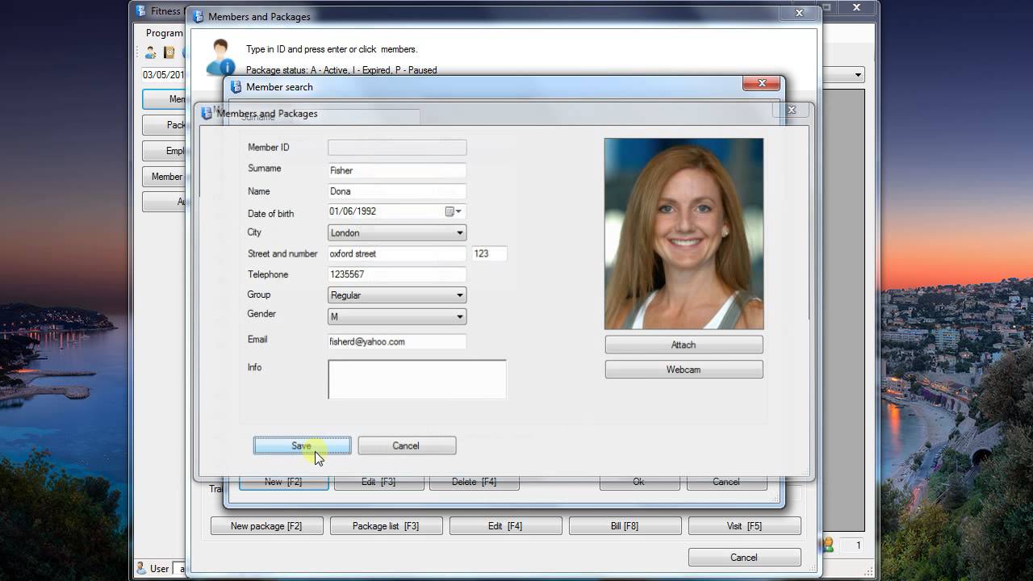Image resolution: width=1033 pixels, height=581 pixels.
Task: Click the New package [F2] button
Action: point(266,526)
